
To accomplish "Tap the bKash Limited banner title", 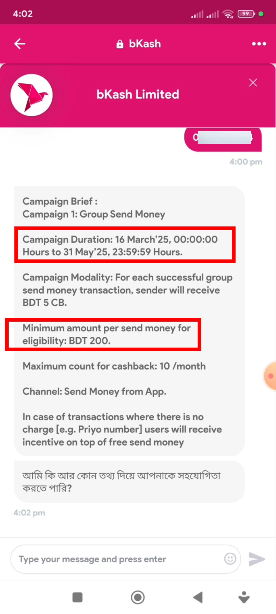I will 138,94.
